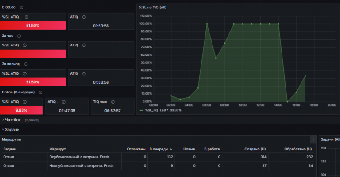Click the sort arrow beside "В очереди" column
This screenshot has height=177, width=340.
pyautogui.click(x=171, y=149)
